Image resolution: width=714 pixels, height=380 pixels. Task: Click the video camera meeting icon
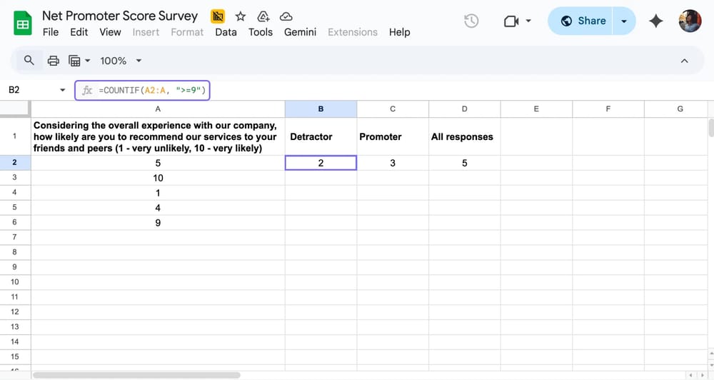pos(511,21)
